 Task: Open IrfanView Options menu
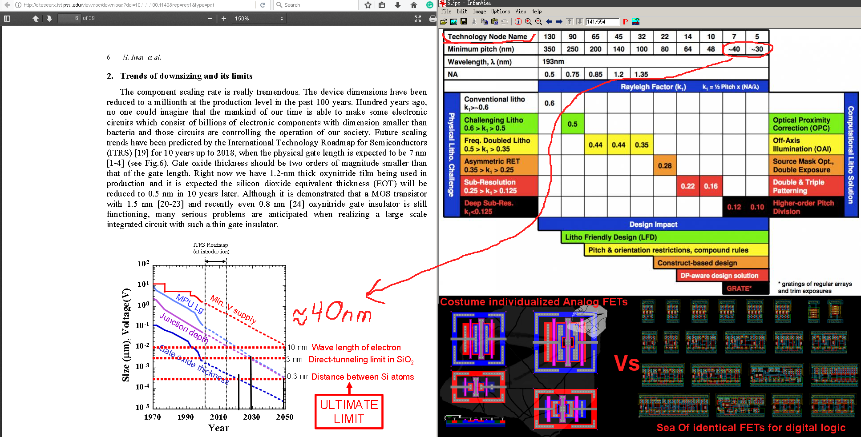[501, 12]
